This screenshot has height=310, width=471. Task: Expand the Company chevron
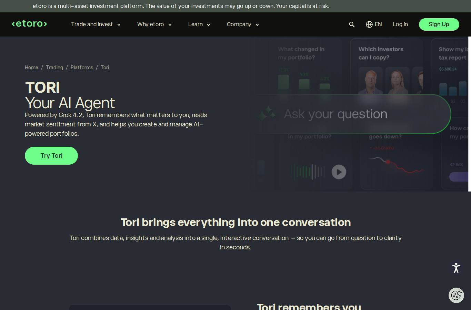click(257, 25)
